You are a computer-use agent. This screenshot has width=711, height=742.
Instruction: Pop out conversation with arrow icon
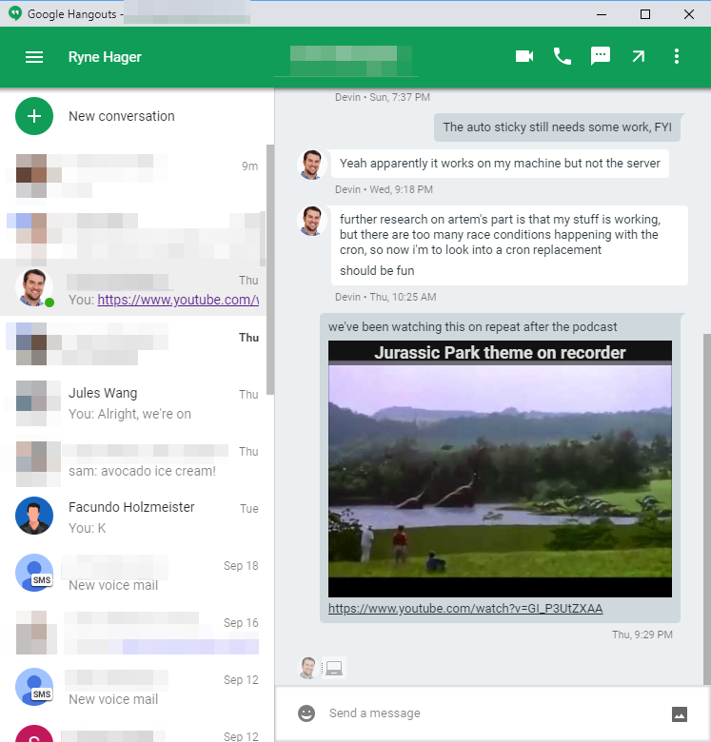click(639, 57)
